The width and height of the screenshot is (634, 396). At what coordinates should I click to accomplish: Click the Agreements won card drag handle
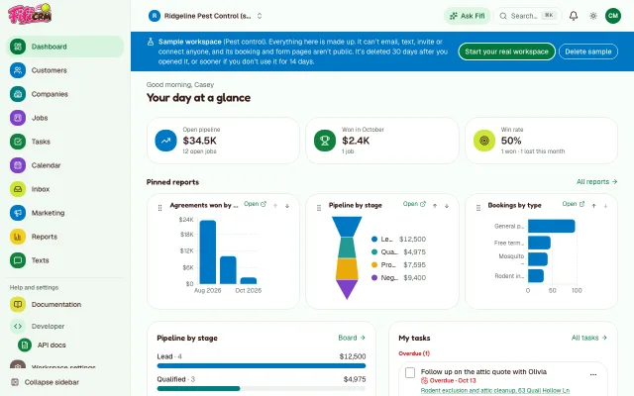(x=160, y=207)
